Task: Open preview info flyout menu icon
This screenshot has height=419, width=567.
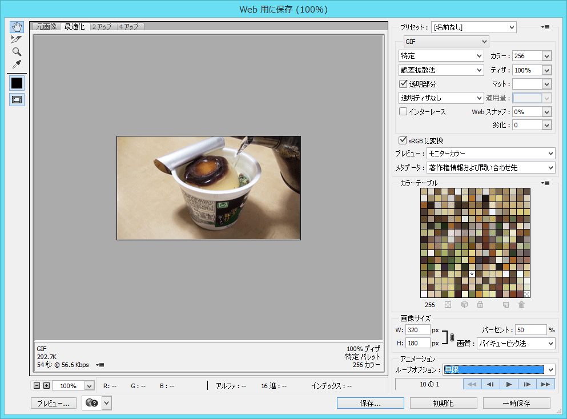Action: pos(100,365)
